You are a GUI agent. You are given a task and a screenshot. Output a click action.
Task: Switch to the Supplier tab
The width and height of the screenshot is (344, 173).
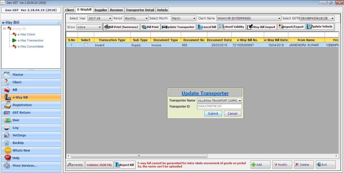(101, 10)
